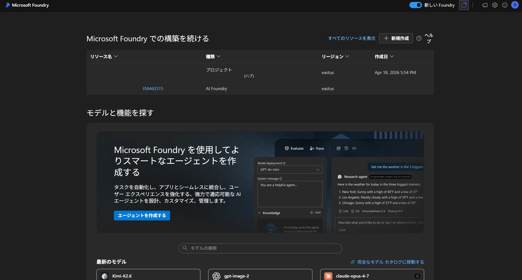
Task: Sort by 作成日 column
Action: click(384, 57)
